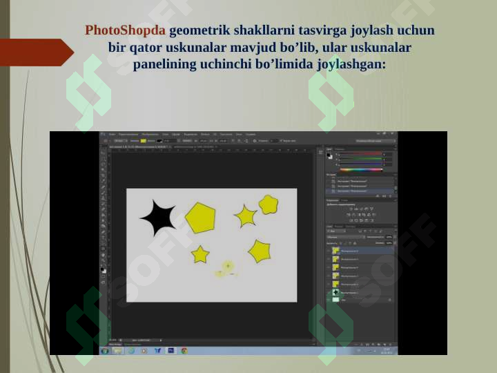Open the black stroke swatch in the options bar
Screen dimensions: 497x373
[x=159, y=141]
